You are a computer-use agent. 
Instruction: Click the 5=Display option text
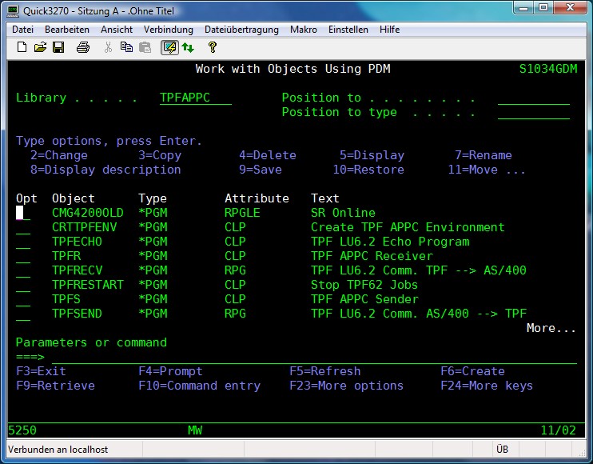(372, 155)
